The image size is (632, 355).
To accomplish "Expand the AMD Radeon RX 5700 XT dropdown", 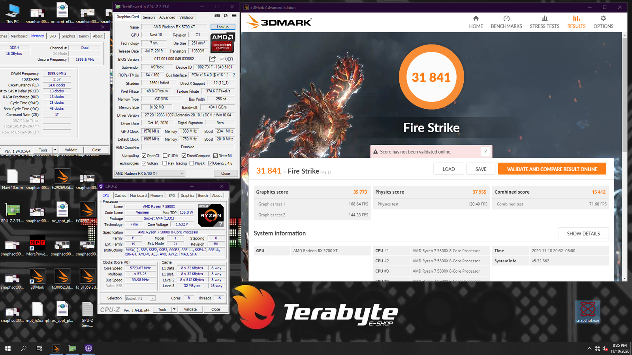I will pos(182,174).
